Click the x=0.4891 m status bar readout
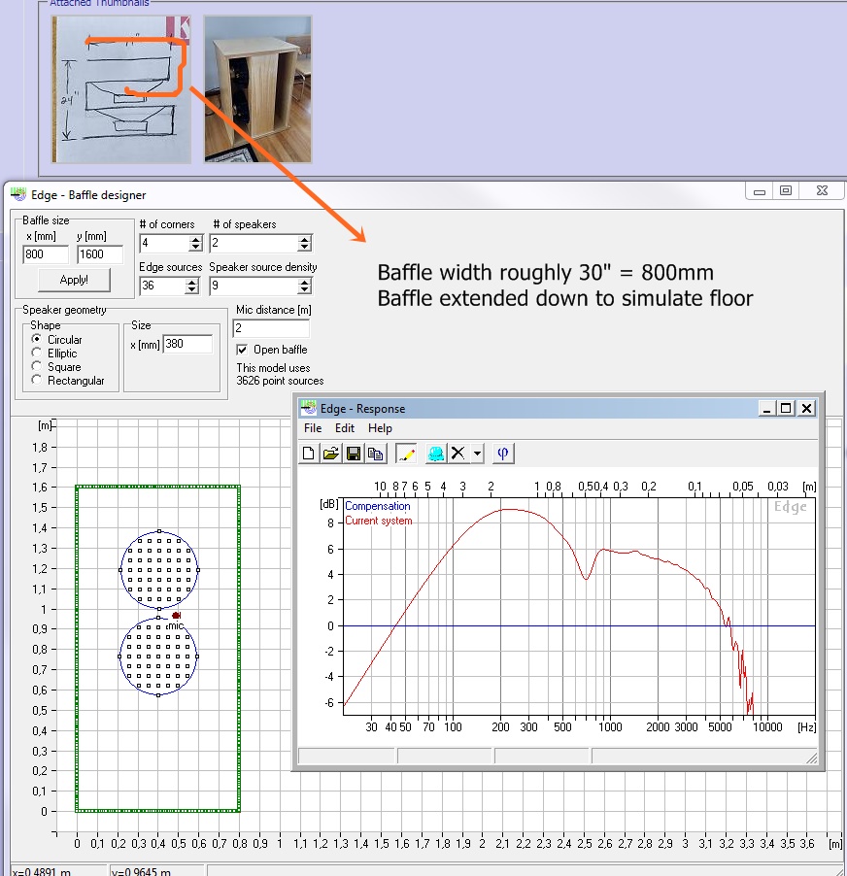The image size is (847, 876). 42,871
